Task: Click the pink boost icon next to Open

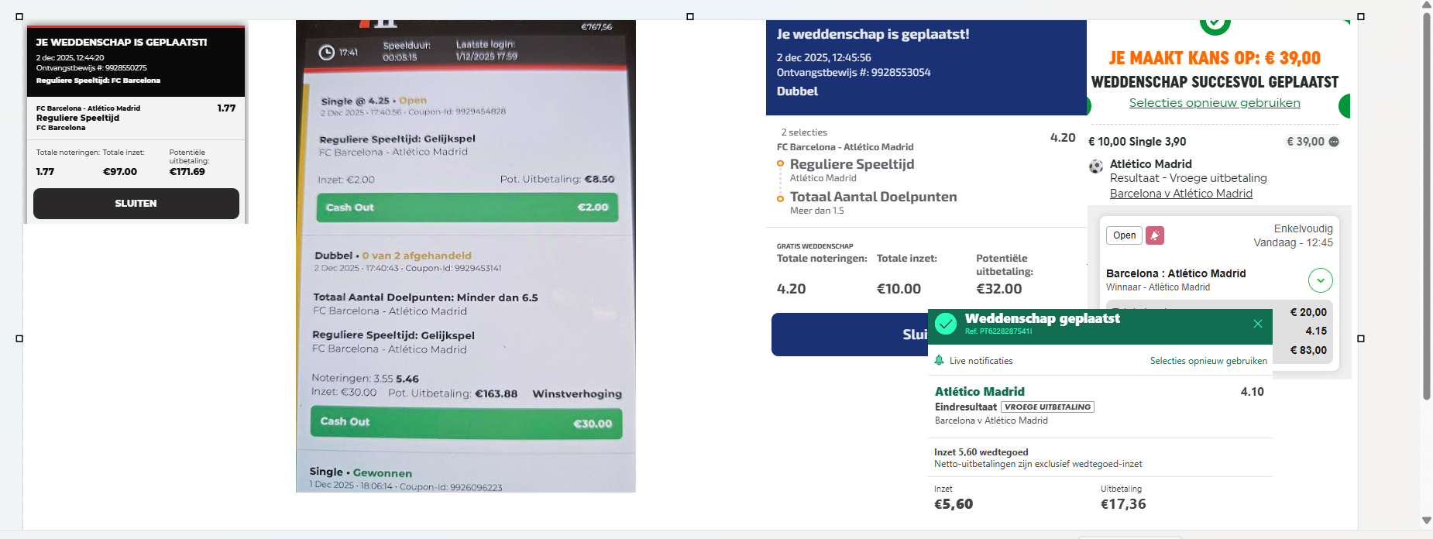Action: (x=1155, y=235)
